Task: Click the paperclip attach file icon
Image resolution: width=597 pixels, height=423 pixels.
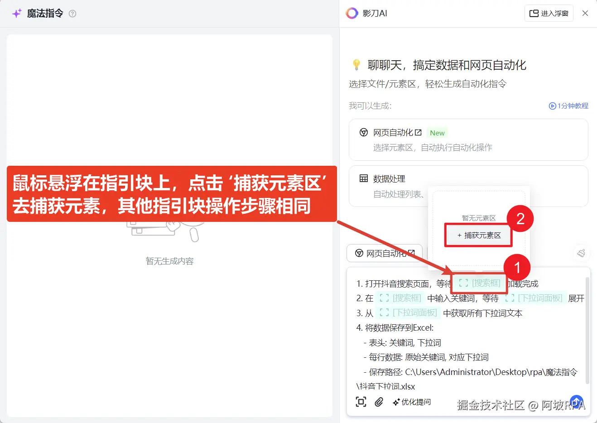Action: click(x=379, y=402)
